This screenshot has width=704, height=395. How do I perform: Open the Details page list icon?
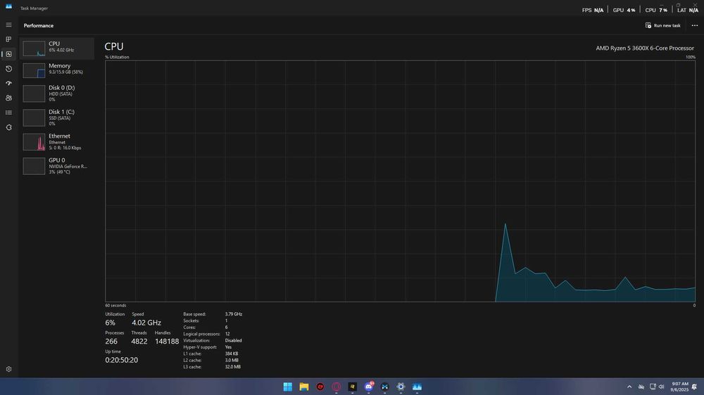click(8, 112)
